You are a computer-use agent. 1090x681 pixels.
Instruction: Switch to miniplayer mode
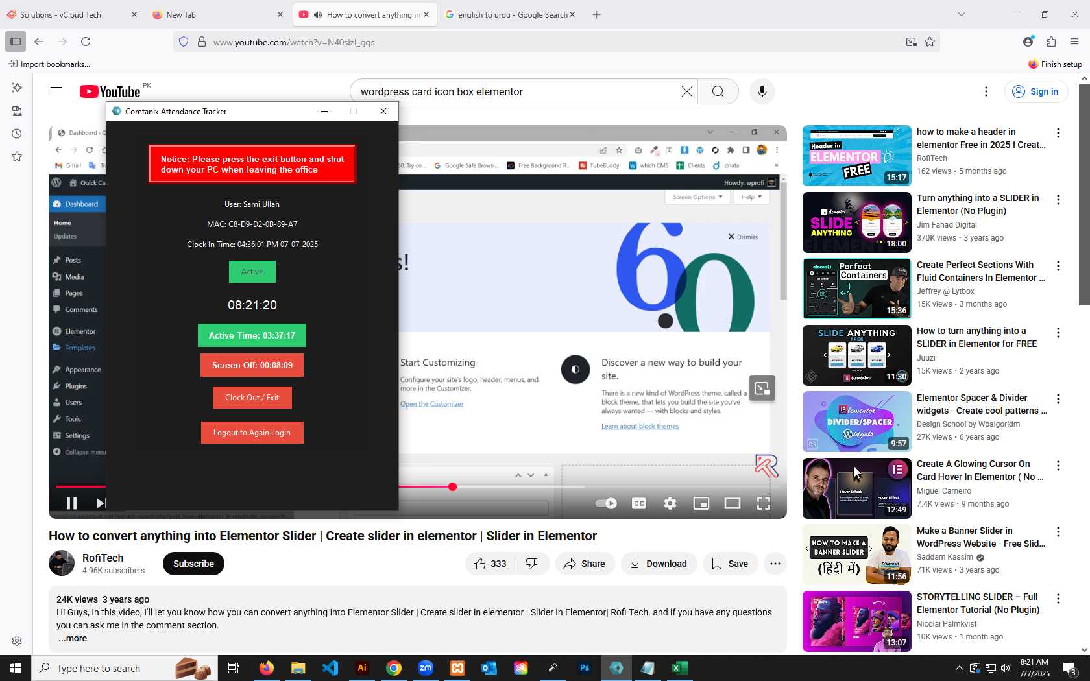[x=701, y=503]
